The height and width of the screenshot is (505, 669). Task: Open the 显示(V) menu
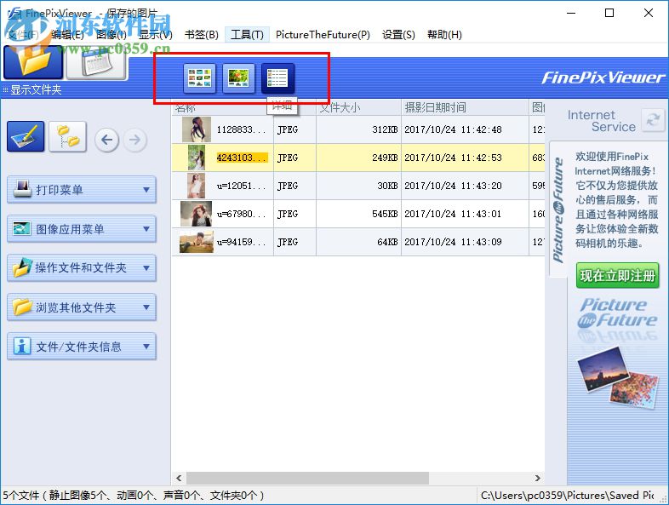tap(156, 35)
